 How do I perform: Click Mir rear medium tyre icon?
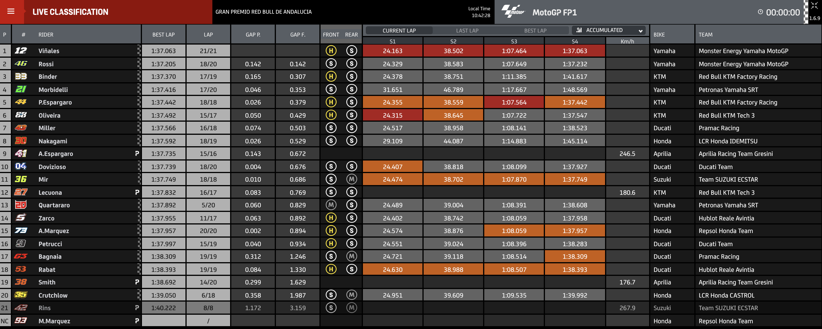pyautogui.click(x=351, y=179)
